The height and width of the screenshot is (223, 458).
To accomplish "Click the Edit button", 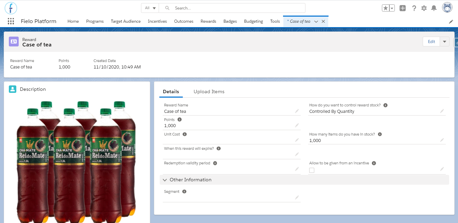I will pyautogui.click(x=431, y=41).
